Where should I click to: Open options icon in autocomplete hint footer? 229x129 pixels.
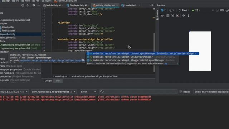coord(177,64)
